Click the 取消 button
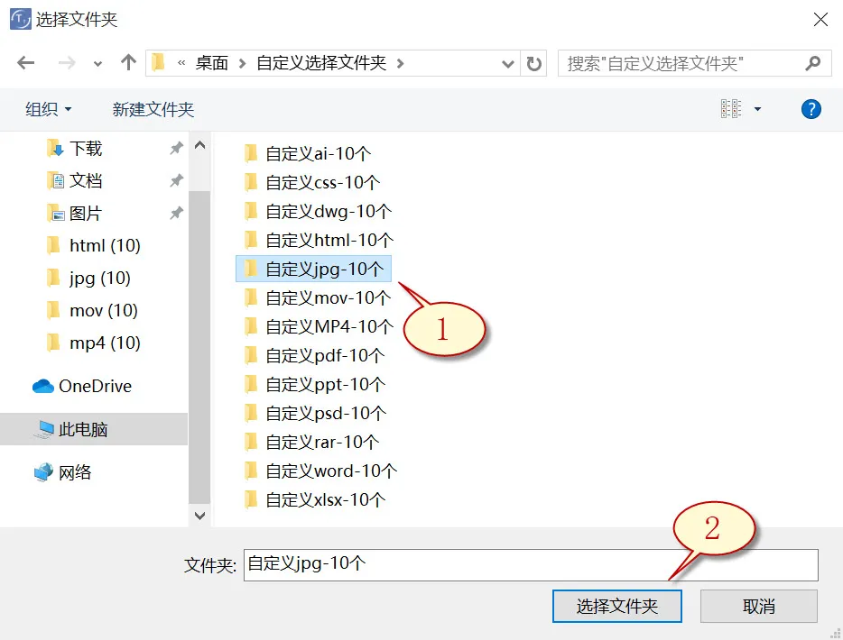Screen dimensions: 843x640 point(759,606)
